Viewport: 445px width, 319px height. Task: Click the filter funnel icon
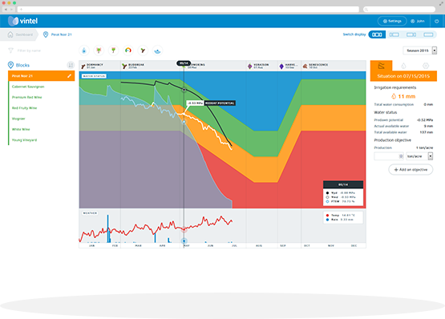coord(10,50)
